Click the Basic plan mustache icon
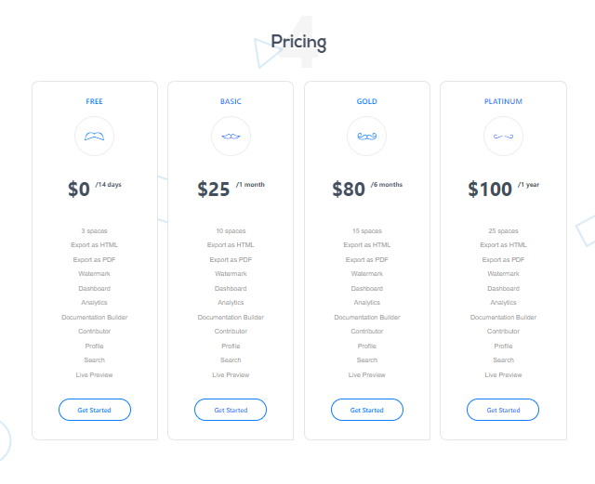The image size is (595, 484). pyautogui.click(x=231, y=137)
